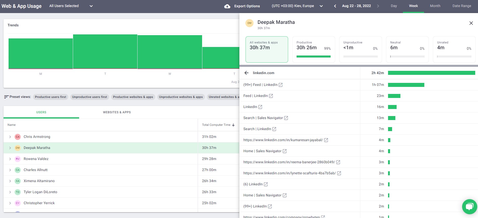Apply Unproductive websites & apps preset view
Screen dimensions: 478x218
(x=181, y=97)
